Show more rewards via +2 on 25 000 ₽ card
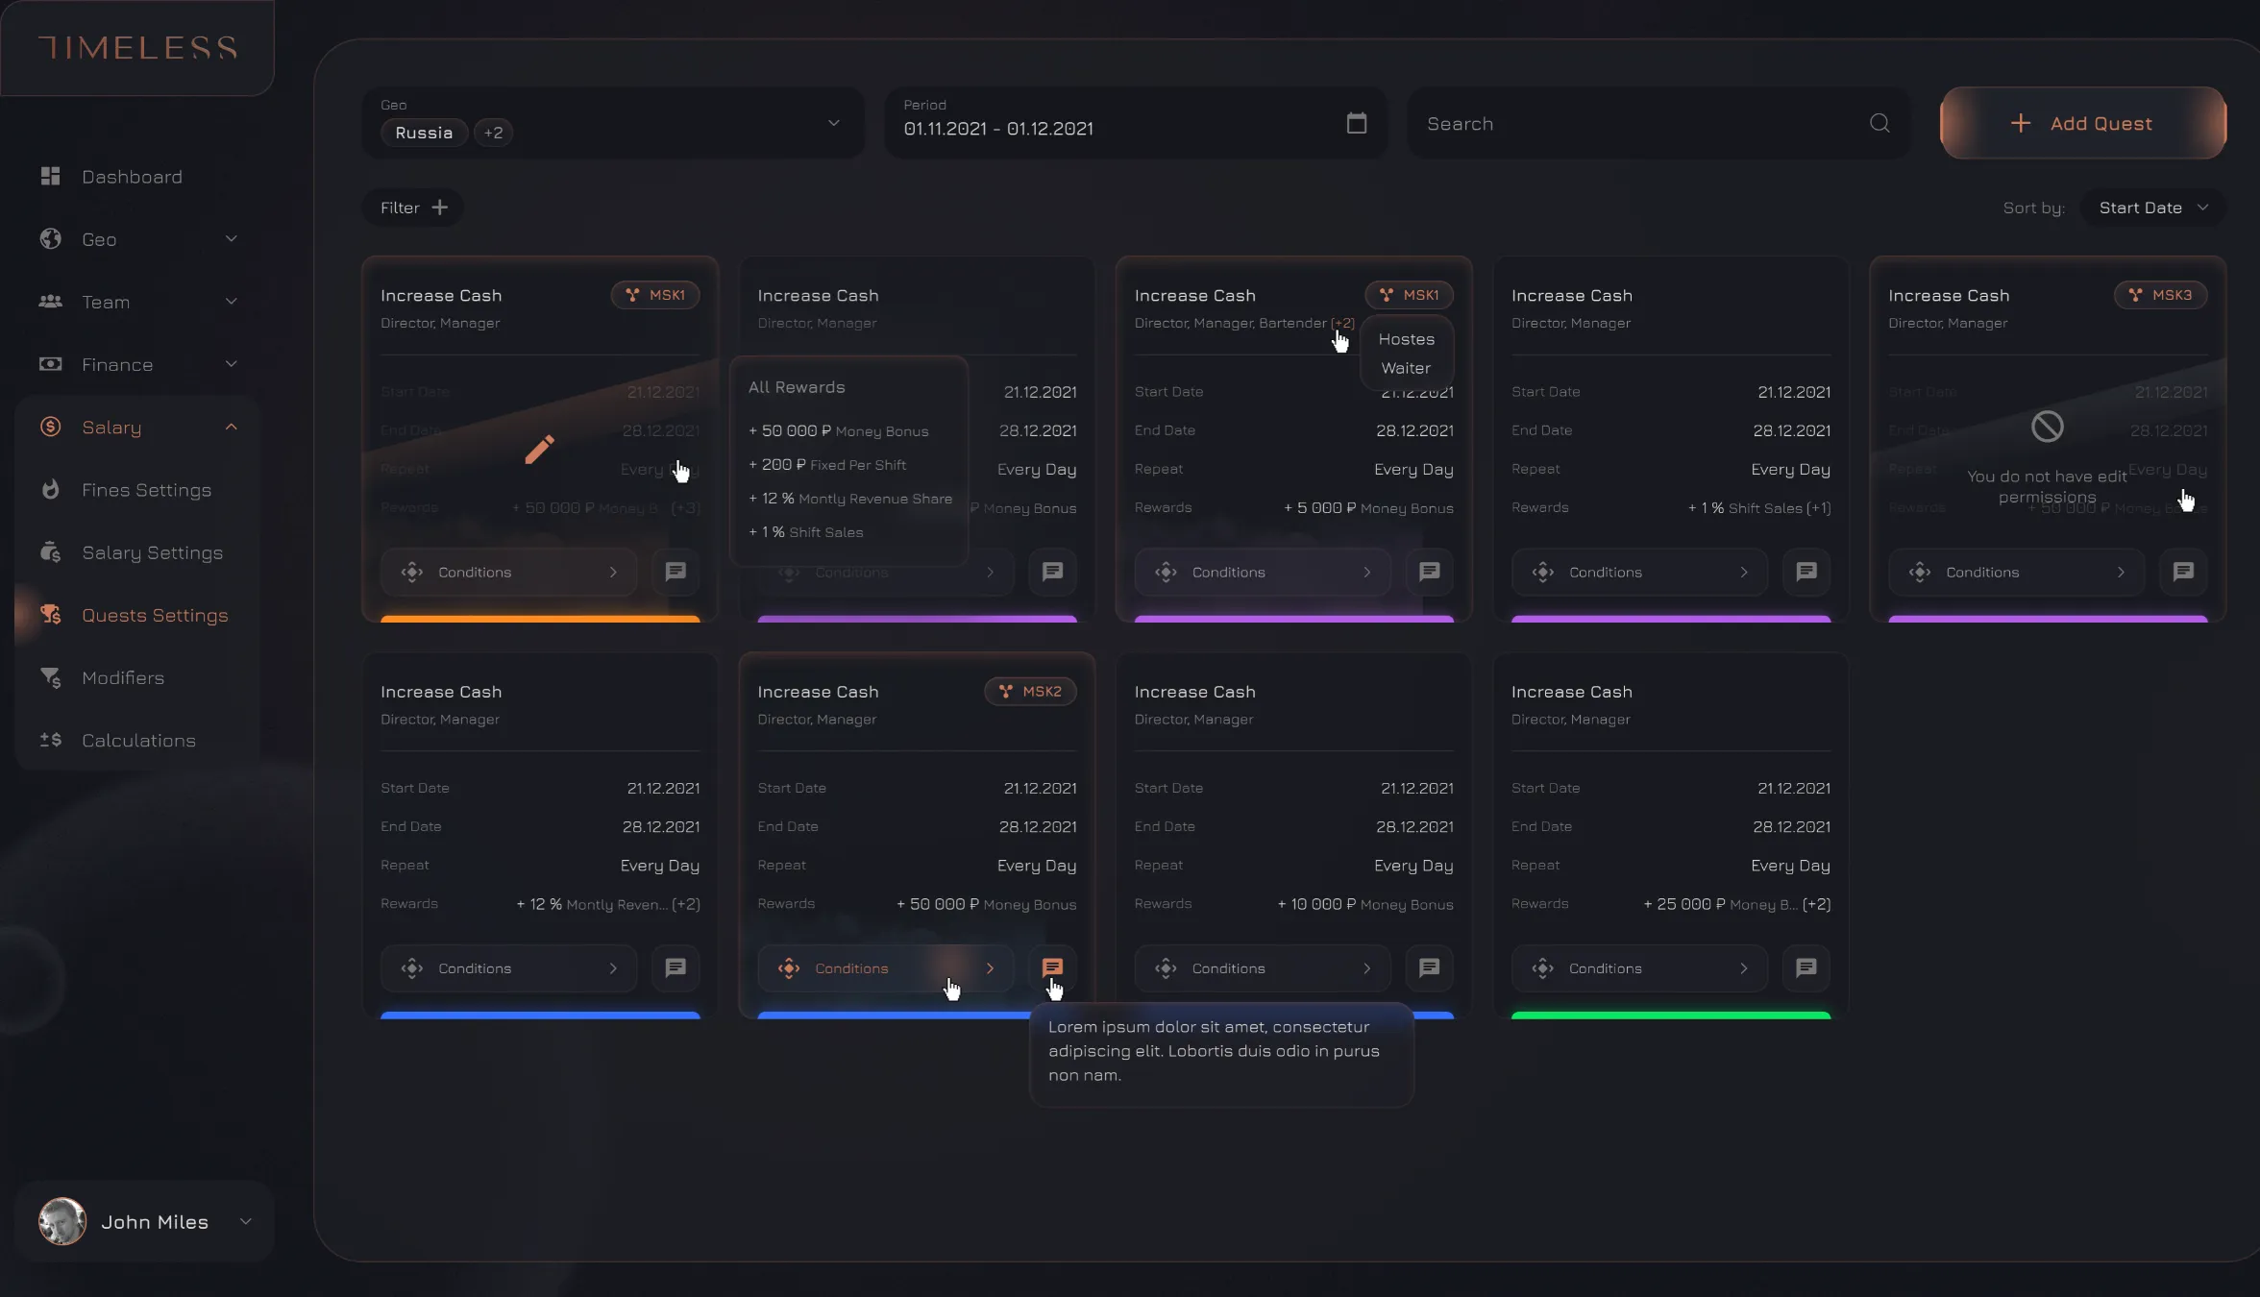Image resolution: width=2260 pixels, height=1297 pixels. click(1817, 904)
